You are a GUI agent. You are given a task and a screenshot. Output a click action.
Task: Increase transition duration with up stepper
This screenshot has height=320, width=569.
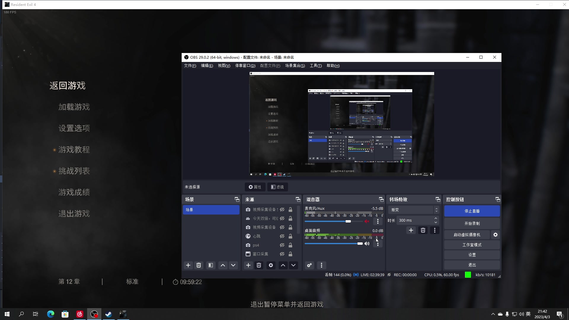[x=436, y=218]
